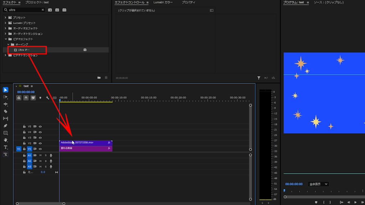Click the Generative Extend tool icon
This screenshot has width=365, height=205.
point(6,154)
